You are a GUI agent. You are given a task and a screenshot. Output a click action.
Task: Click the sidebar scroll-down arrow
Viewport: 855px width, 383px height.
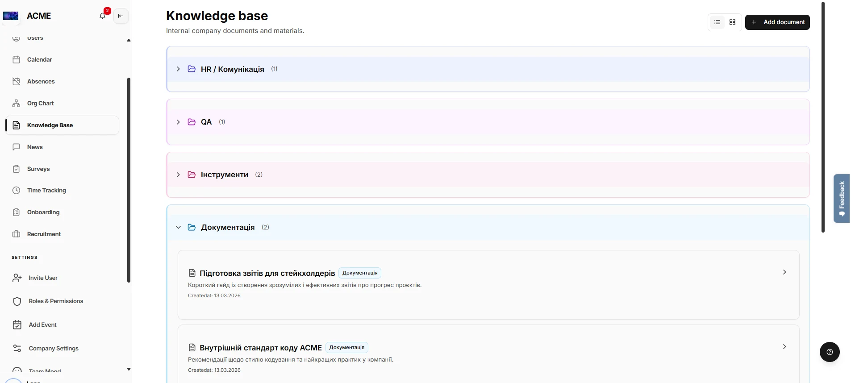click(129, 369)
